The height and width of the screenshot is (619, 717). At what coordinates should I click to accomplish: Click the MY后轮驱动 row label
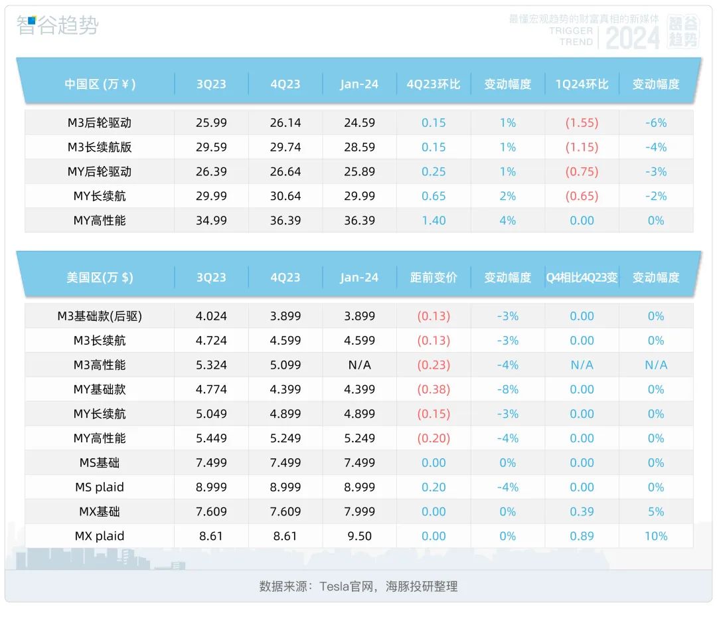[100, 171]
